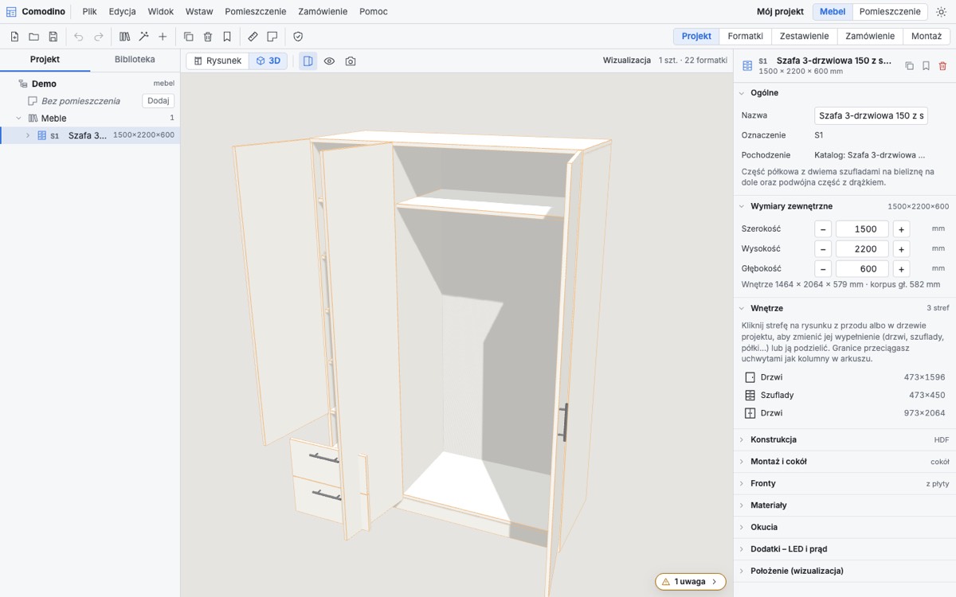
Task: Open project with folder icon
Action: 33,37
